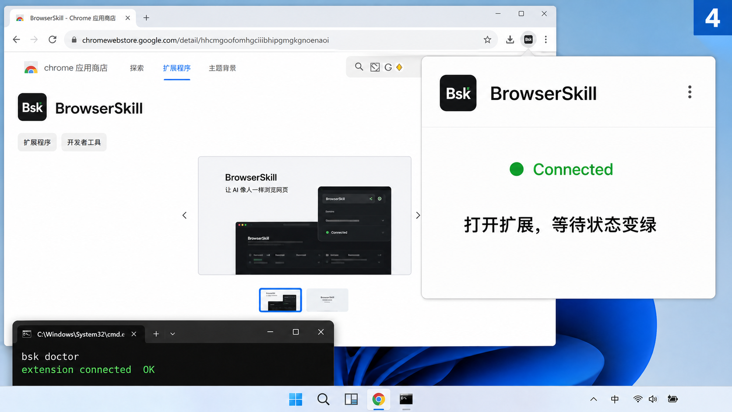This screenshot has height=412, width=732.
Task: Switch the 中 input method indicator
Action: pyautogui.click(x=615, y=399)
